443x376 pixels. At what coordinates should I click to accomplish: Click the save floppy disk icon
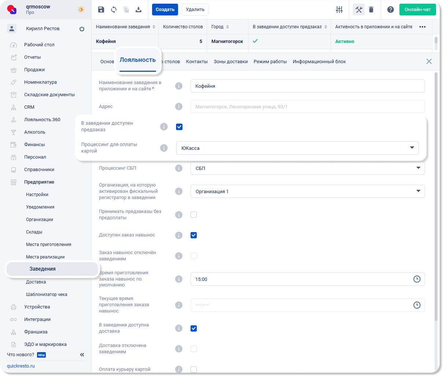tap(101, 10)
